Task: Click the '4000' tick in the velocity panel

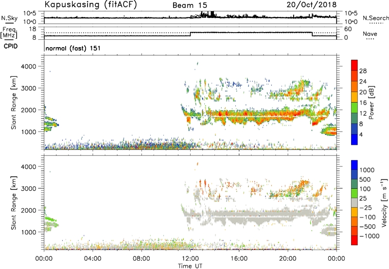Action: (29, 167)
